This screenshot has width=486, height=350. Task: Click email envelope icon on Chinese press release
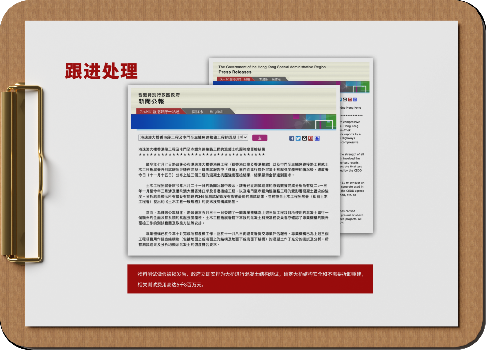tap(304, 138)
